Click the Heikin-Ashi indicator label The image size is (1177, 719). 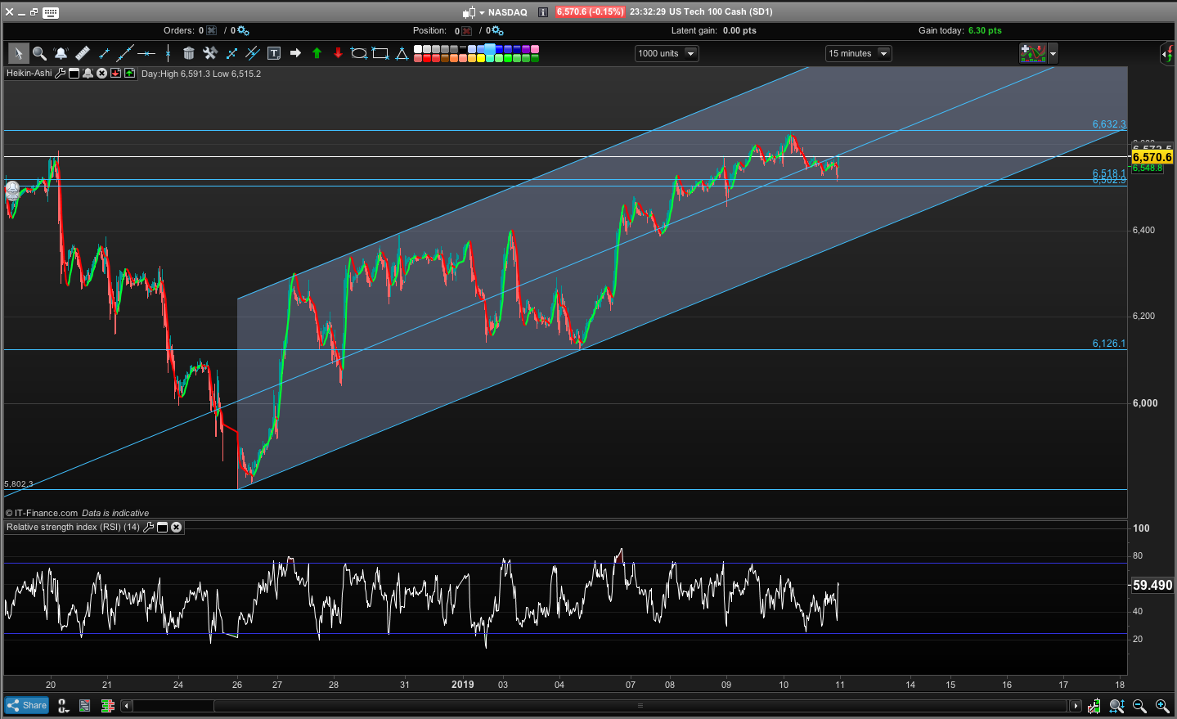(29, 73)
